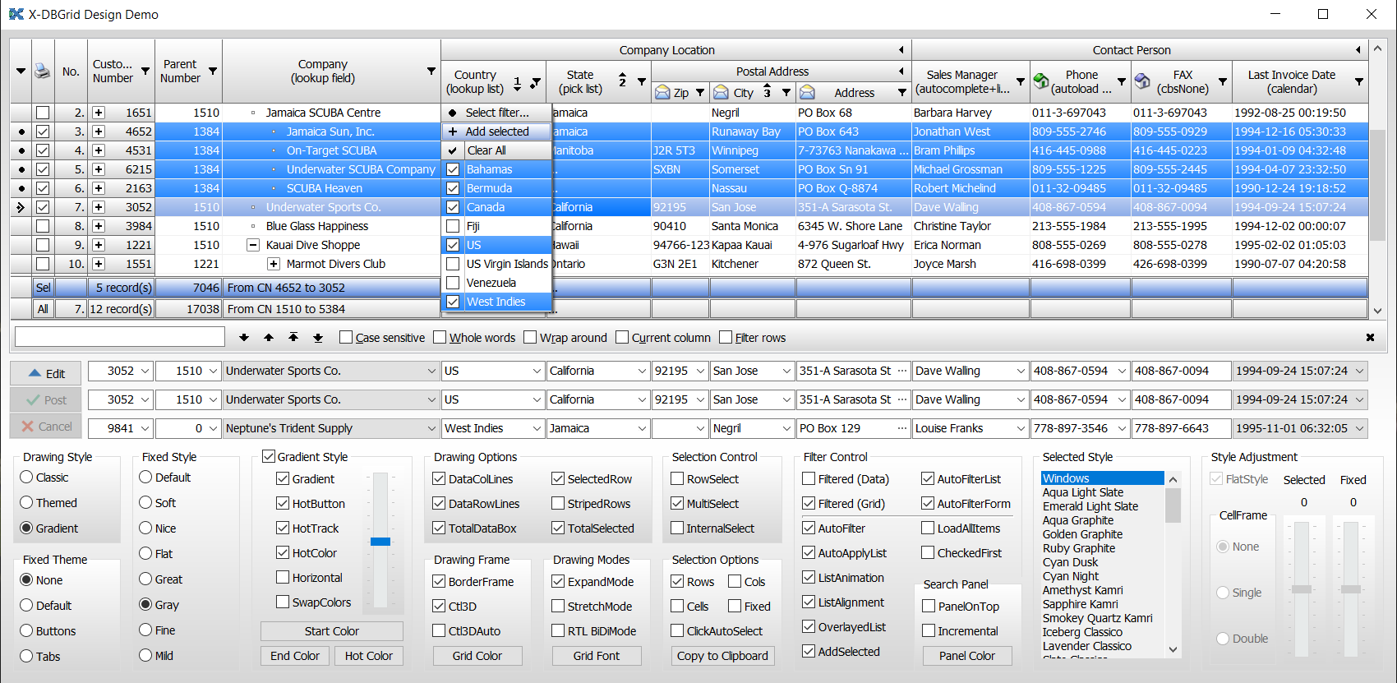The height and width of the screenshot is (683, 1397).
Task: Collapse the Kauai Dive Shoppe node
Action: coord(253,245)
